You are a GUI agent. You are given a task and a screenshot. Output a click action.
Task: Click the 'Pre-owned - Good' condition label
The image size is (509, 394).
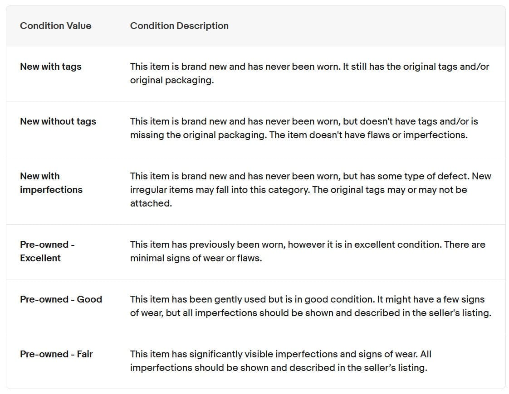point(61,299)
